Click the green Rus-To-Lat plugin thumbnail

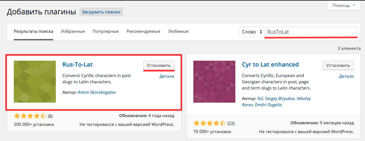pos(35,81)
